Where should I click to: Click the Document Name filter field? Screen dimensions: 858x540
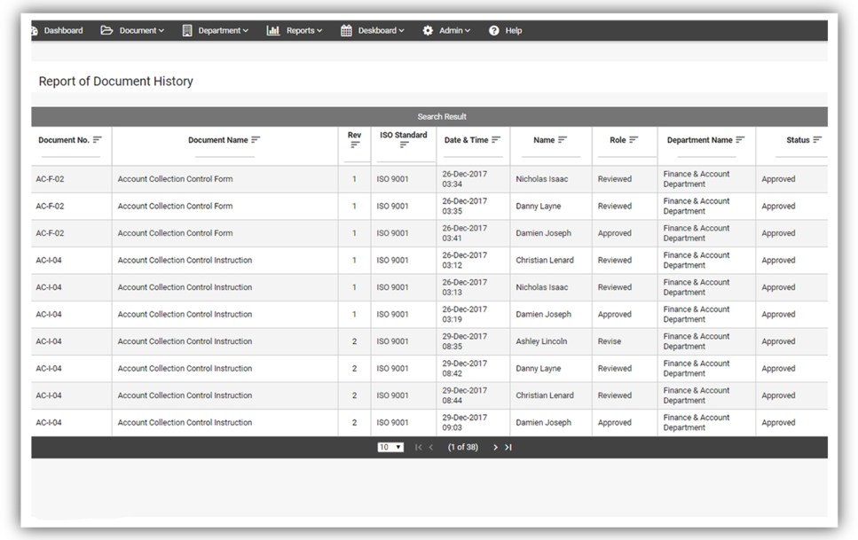[224, 153]
